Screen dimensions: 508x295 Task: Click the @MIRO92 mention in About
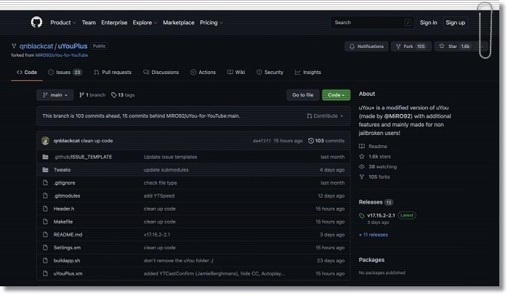pyautogui.click(x=398, y=116)
